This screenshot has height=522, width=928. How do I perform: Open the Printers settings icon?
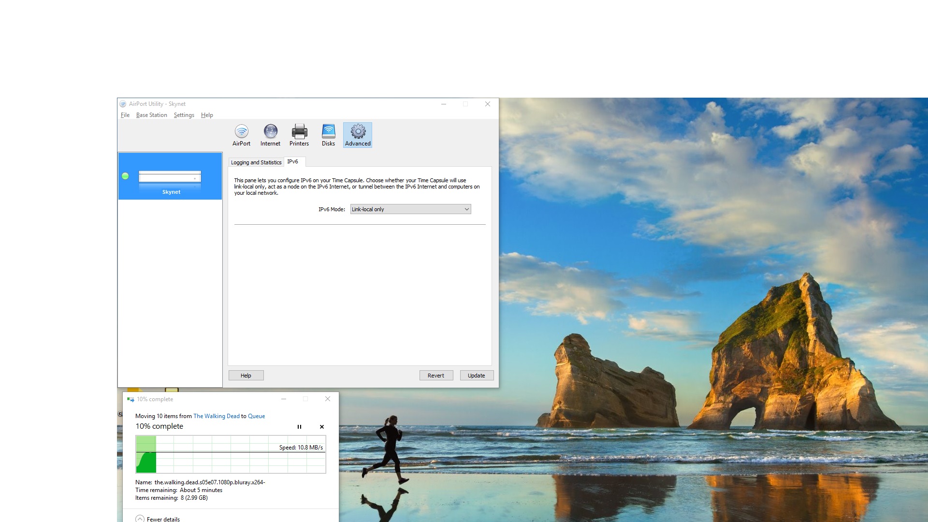pyautogui.click(x=299, y=135)
